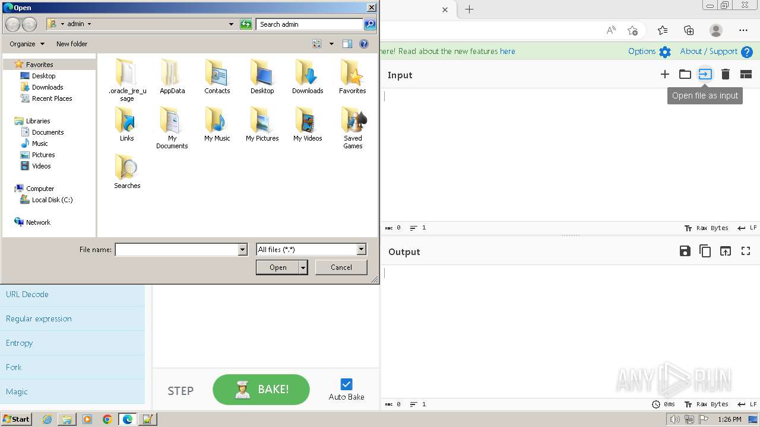Open browser profile avatar
The height and width of the screenshot is (427, 760).
tap(716, 30)
